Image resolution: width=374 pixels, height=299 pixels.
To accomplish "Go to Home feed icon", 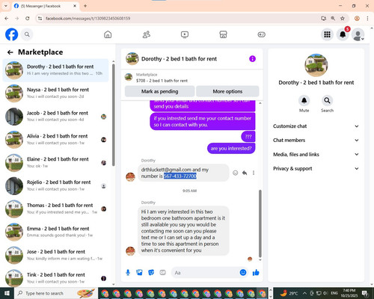I will pos(108,34).
